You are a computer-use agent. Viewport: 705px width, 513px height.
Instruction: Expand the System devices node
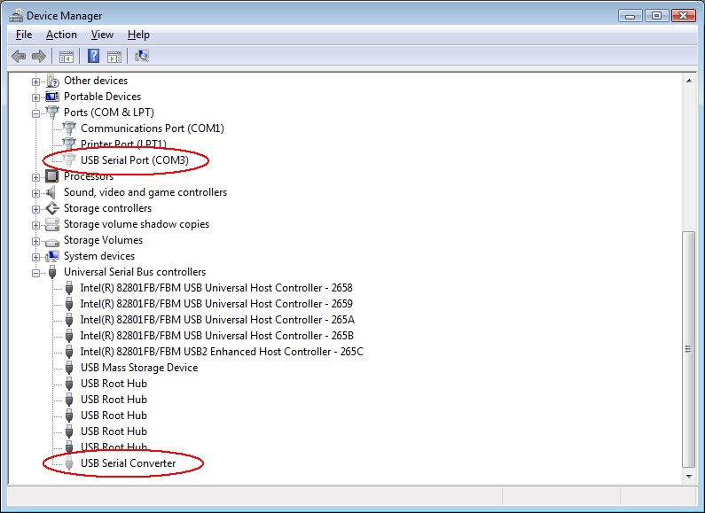point(36,256)
